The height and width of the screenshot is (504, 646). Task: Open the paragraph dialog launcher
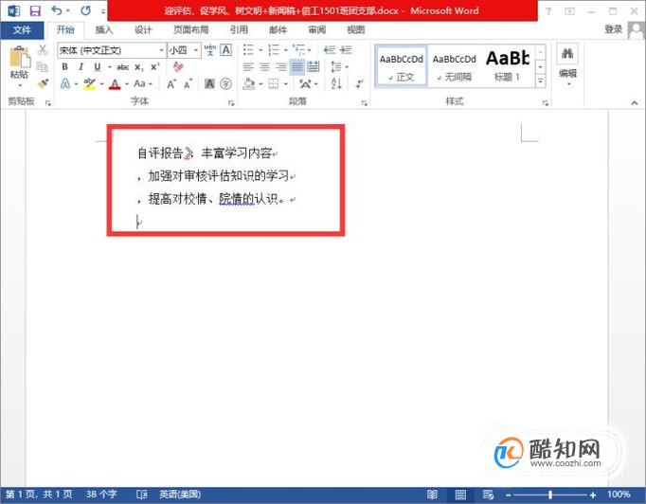(364, 102)
